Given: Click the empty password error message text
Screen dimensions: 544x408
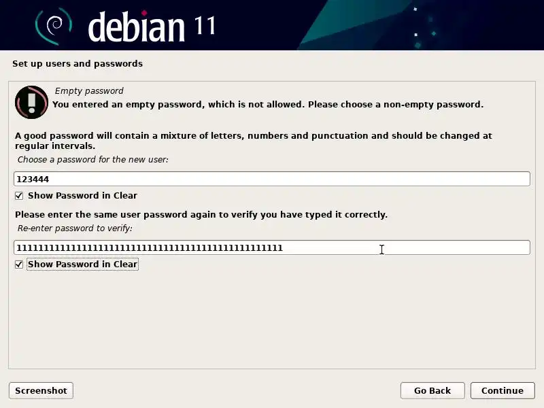Looking at the screenshot, I should coord(268,105).
